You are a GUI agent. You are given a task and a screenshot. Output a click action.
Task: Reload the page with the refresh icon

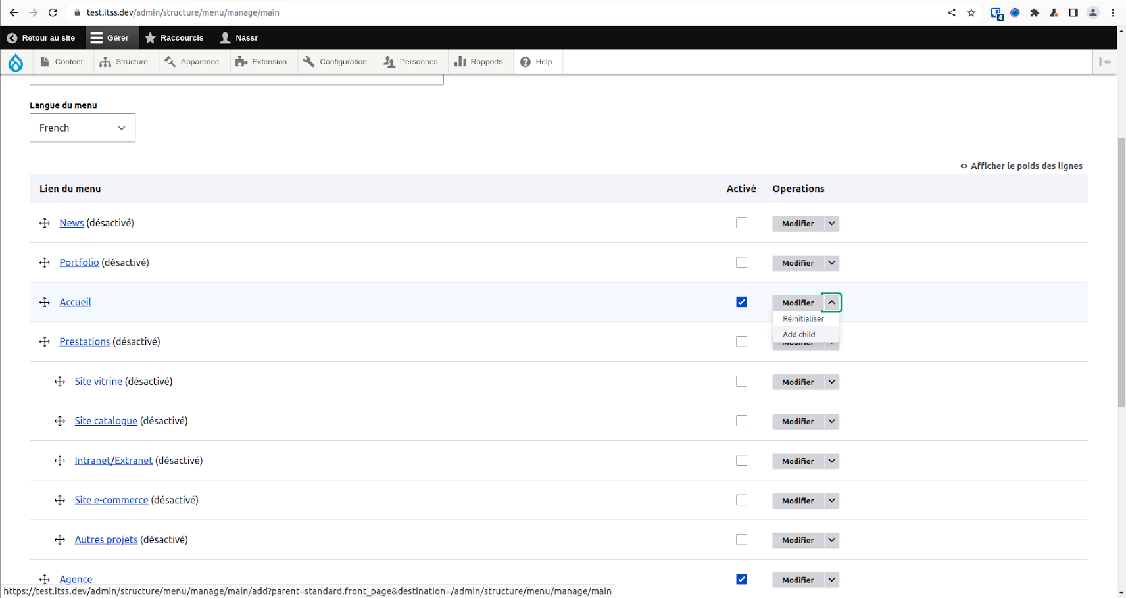coord(53,12)
